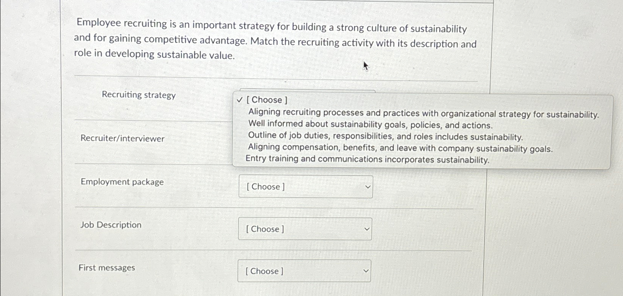This screenshot has width=623, height=296.
Task: Open the First messages dropdown
Action: point(303,271)
